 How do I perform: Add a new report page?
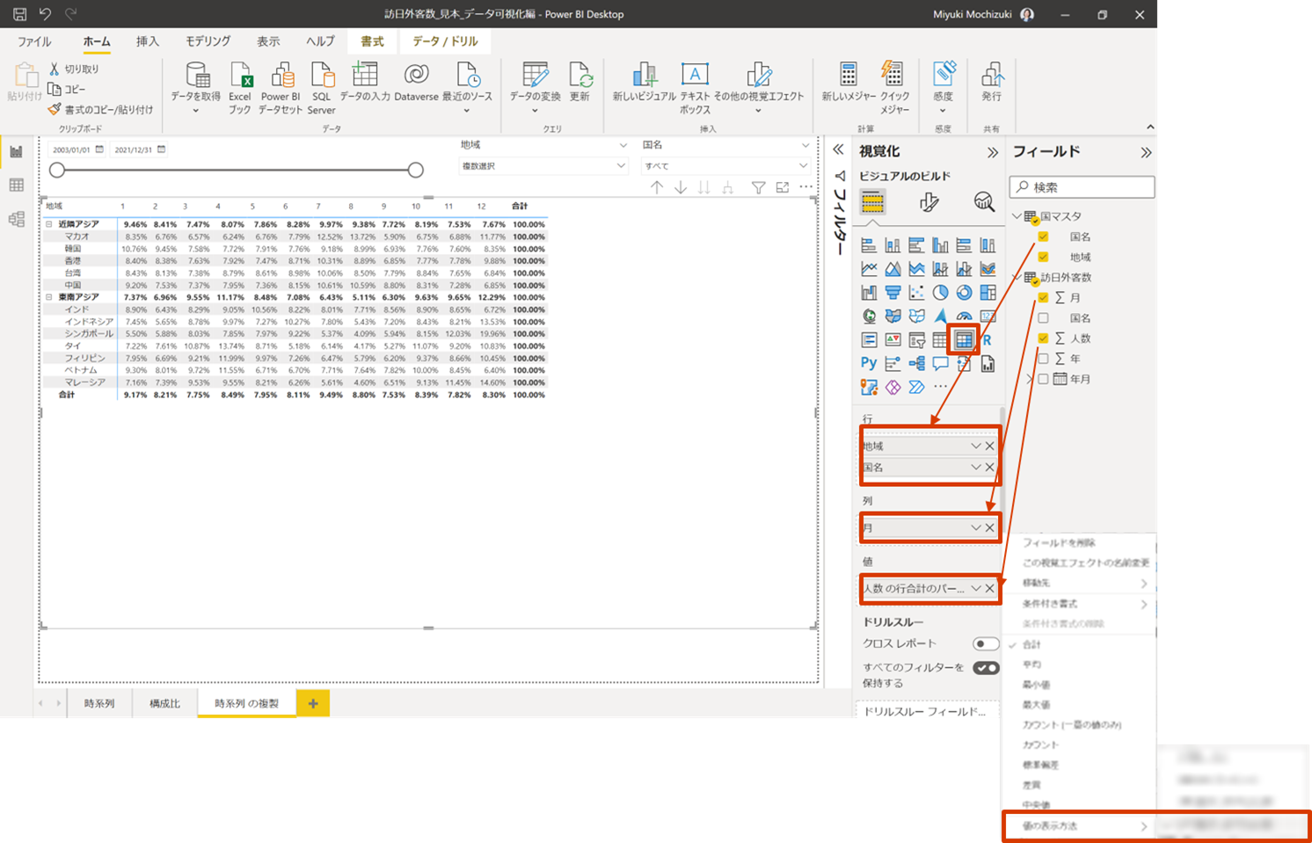(x=313, y=703)
